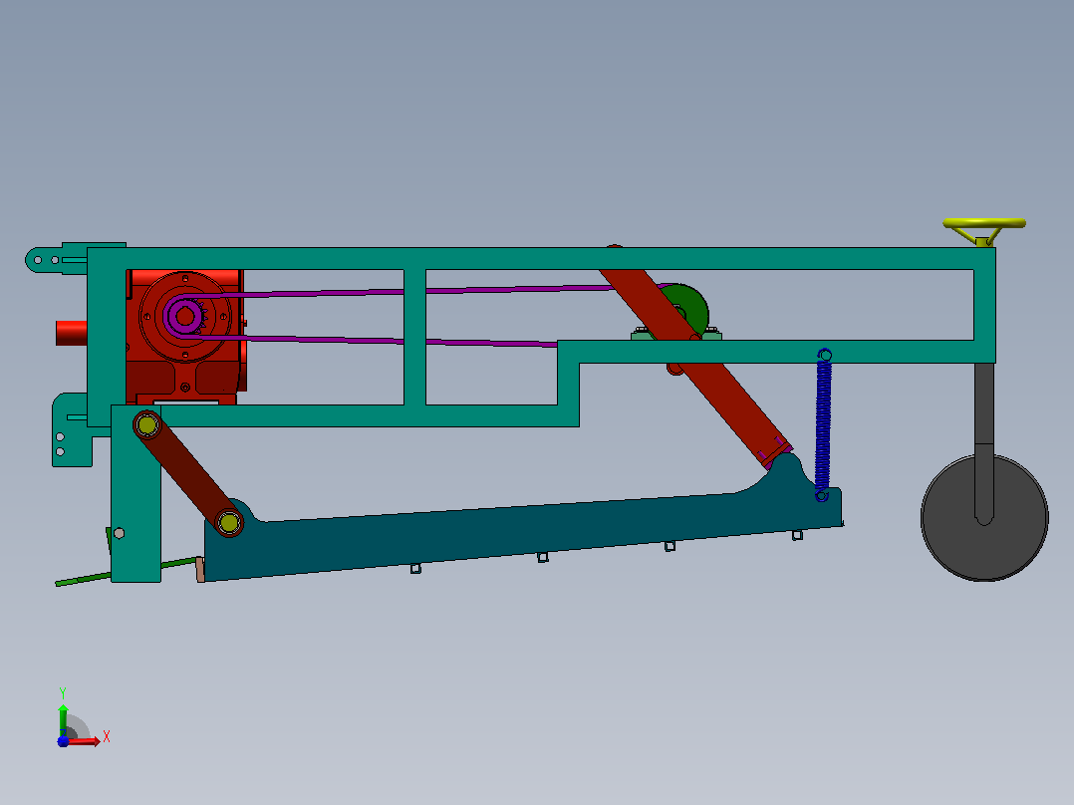Click the yellow-green upper pivot pin
1074x805 pixels.
click(x=147, y=425)
